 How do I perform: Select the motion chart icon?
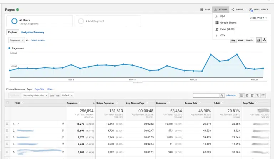pyautogui.click(x=264, y=40)
